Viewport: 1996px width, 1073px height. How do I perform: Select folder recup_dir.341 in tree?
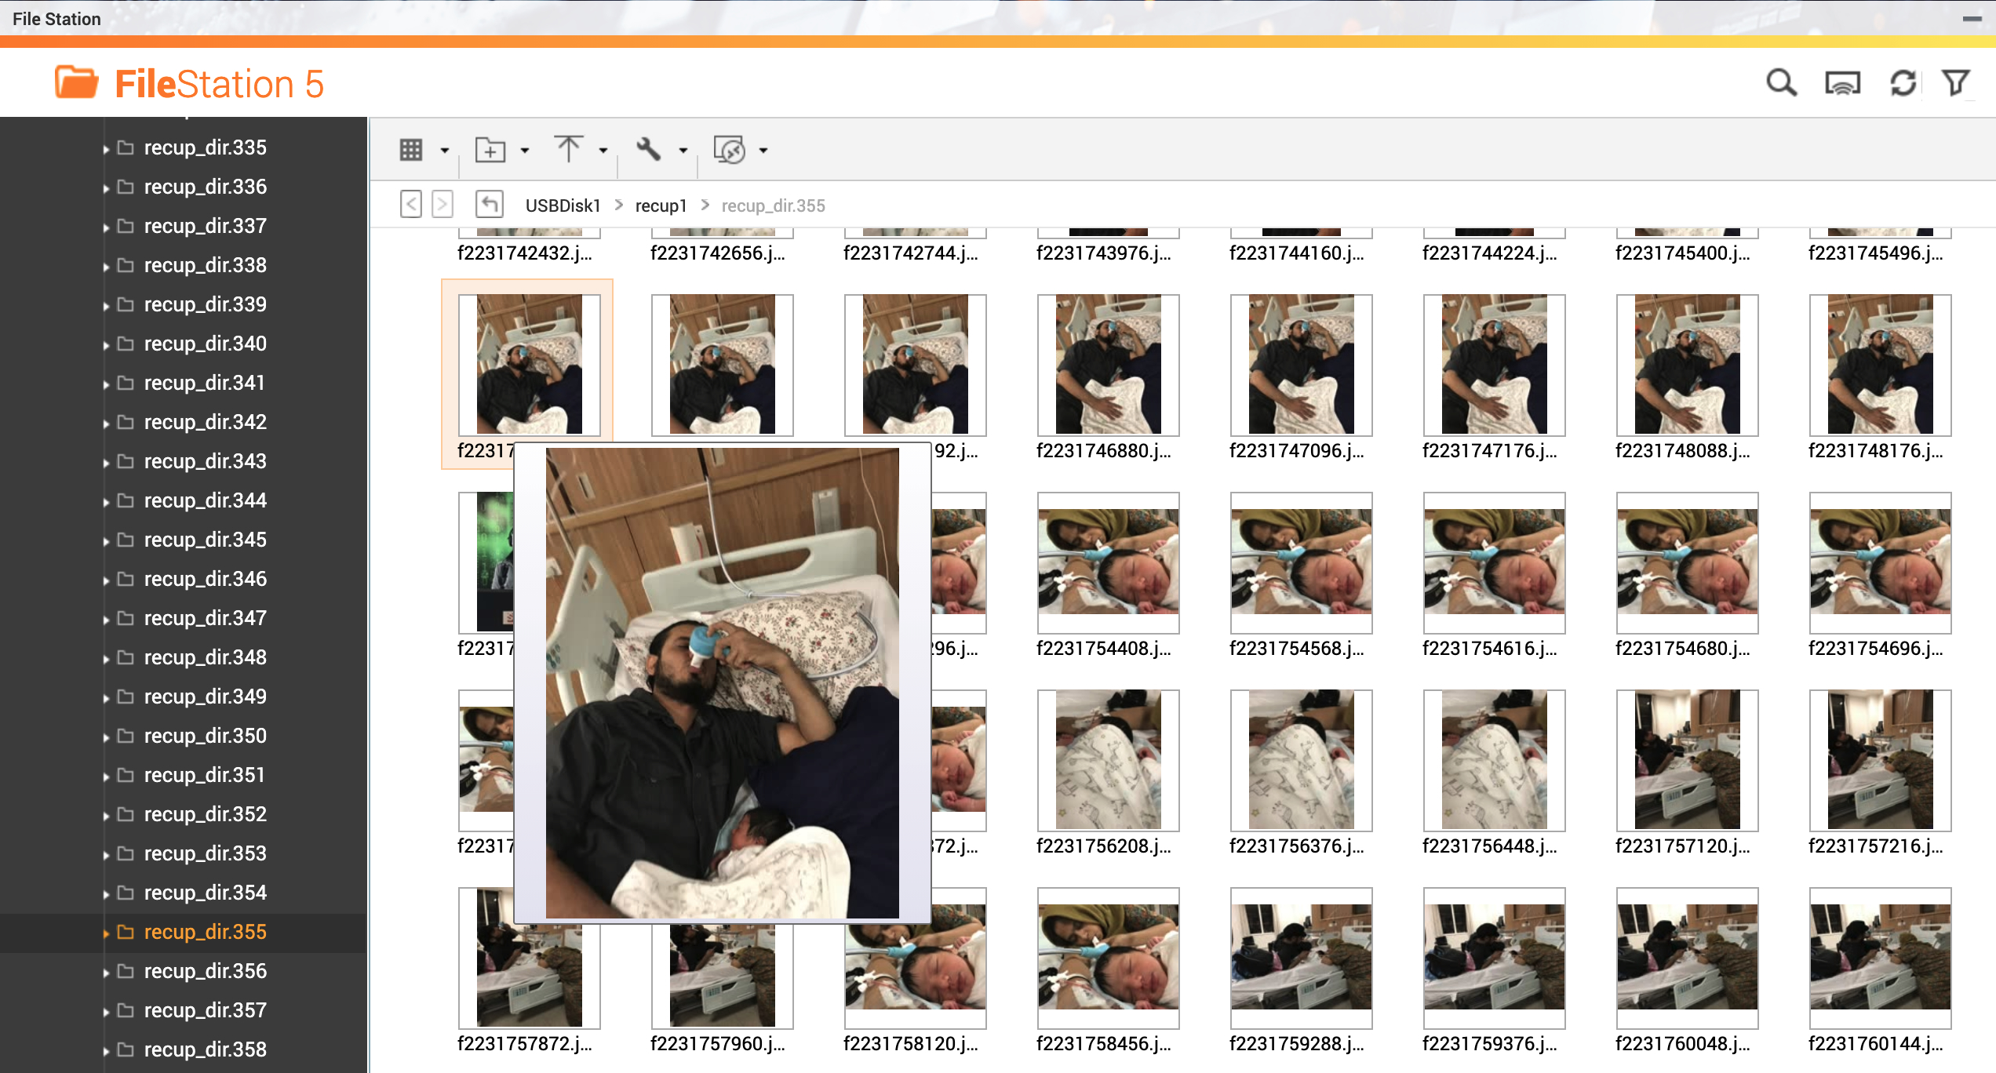pos(205,383)
